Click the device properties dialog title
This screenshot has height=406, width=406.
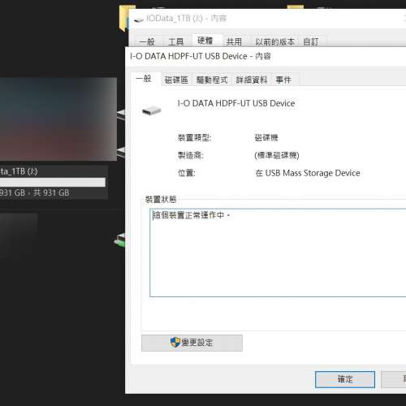(x=201, y=56)
